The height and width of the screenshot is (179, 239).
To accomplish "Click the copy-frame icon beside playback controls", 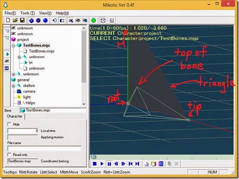I will (x=146, y=164).
